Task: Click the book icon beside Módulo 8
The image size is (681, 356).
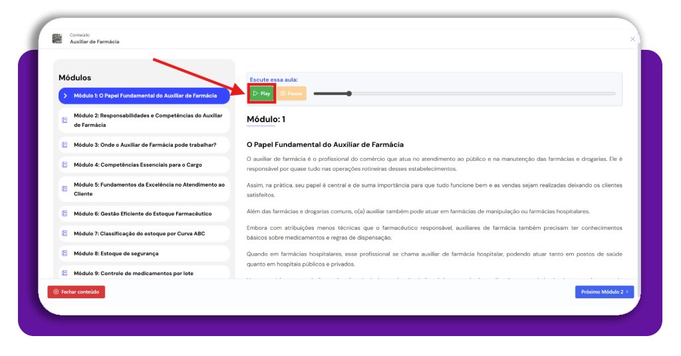Action: click(x=65, y=253)
